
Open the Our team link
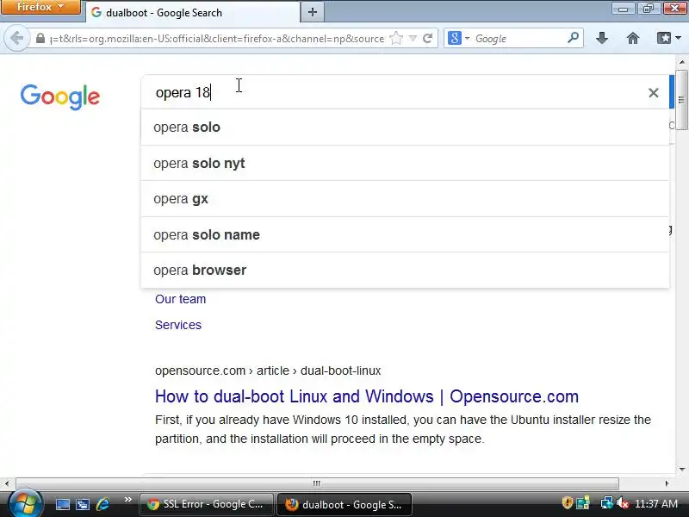coord(181,299)
